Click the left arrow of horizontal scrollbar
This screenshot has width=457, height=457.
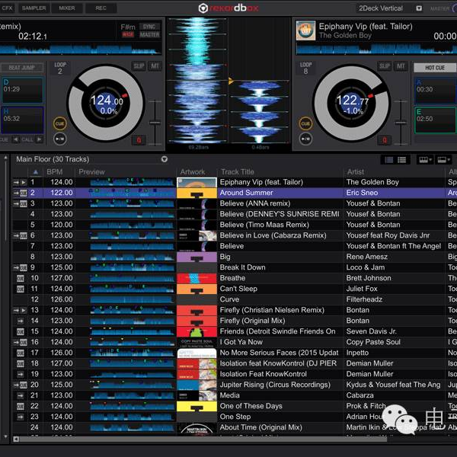point(16,439)
